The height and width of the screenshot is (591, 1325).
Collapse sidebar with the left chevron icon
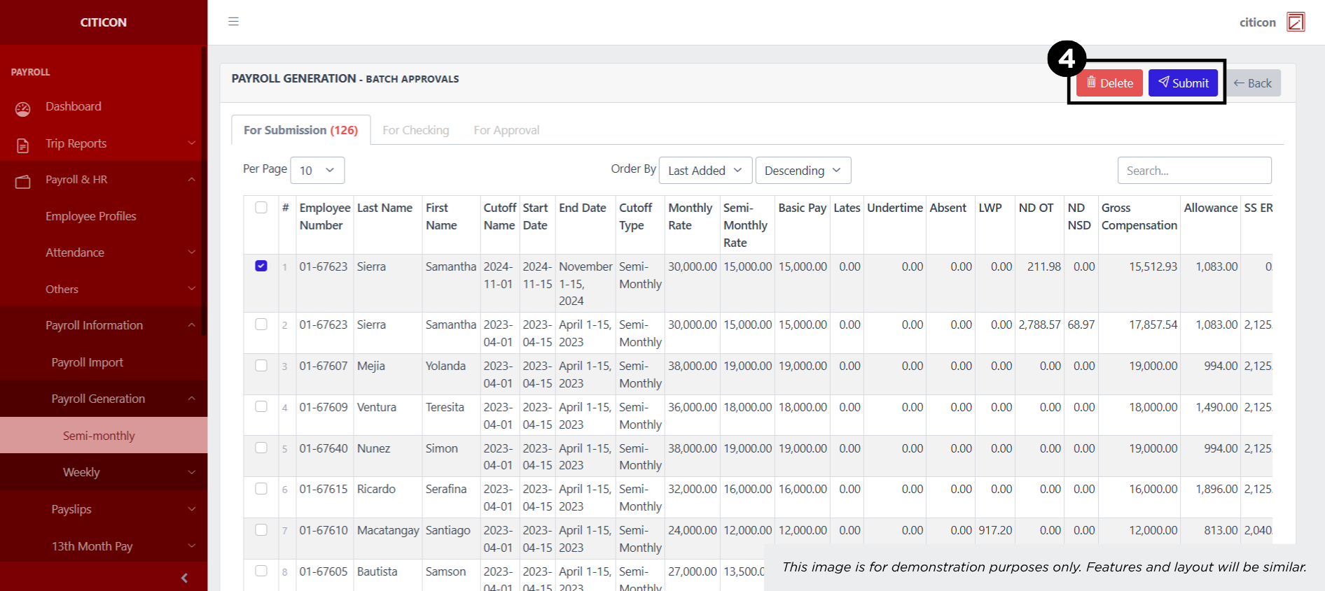[184, 578]
